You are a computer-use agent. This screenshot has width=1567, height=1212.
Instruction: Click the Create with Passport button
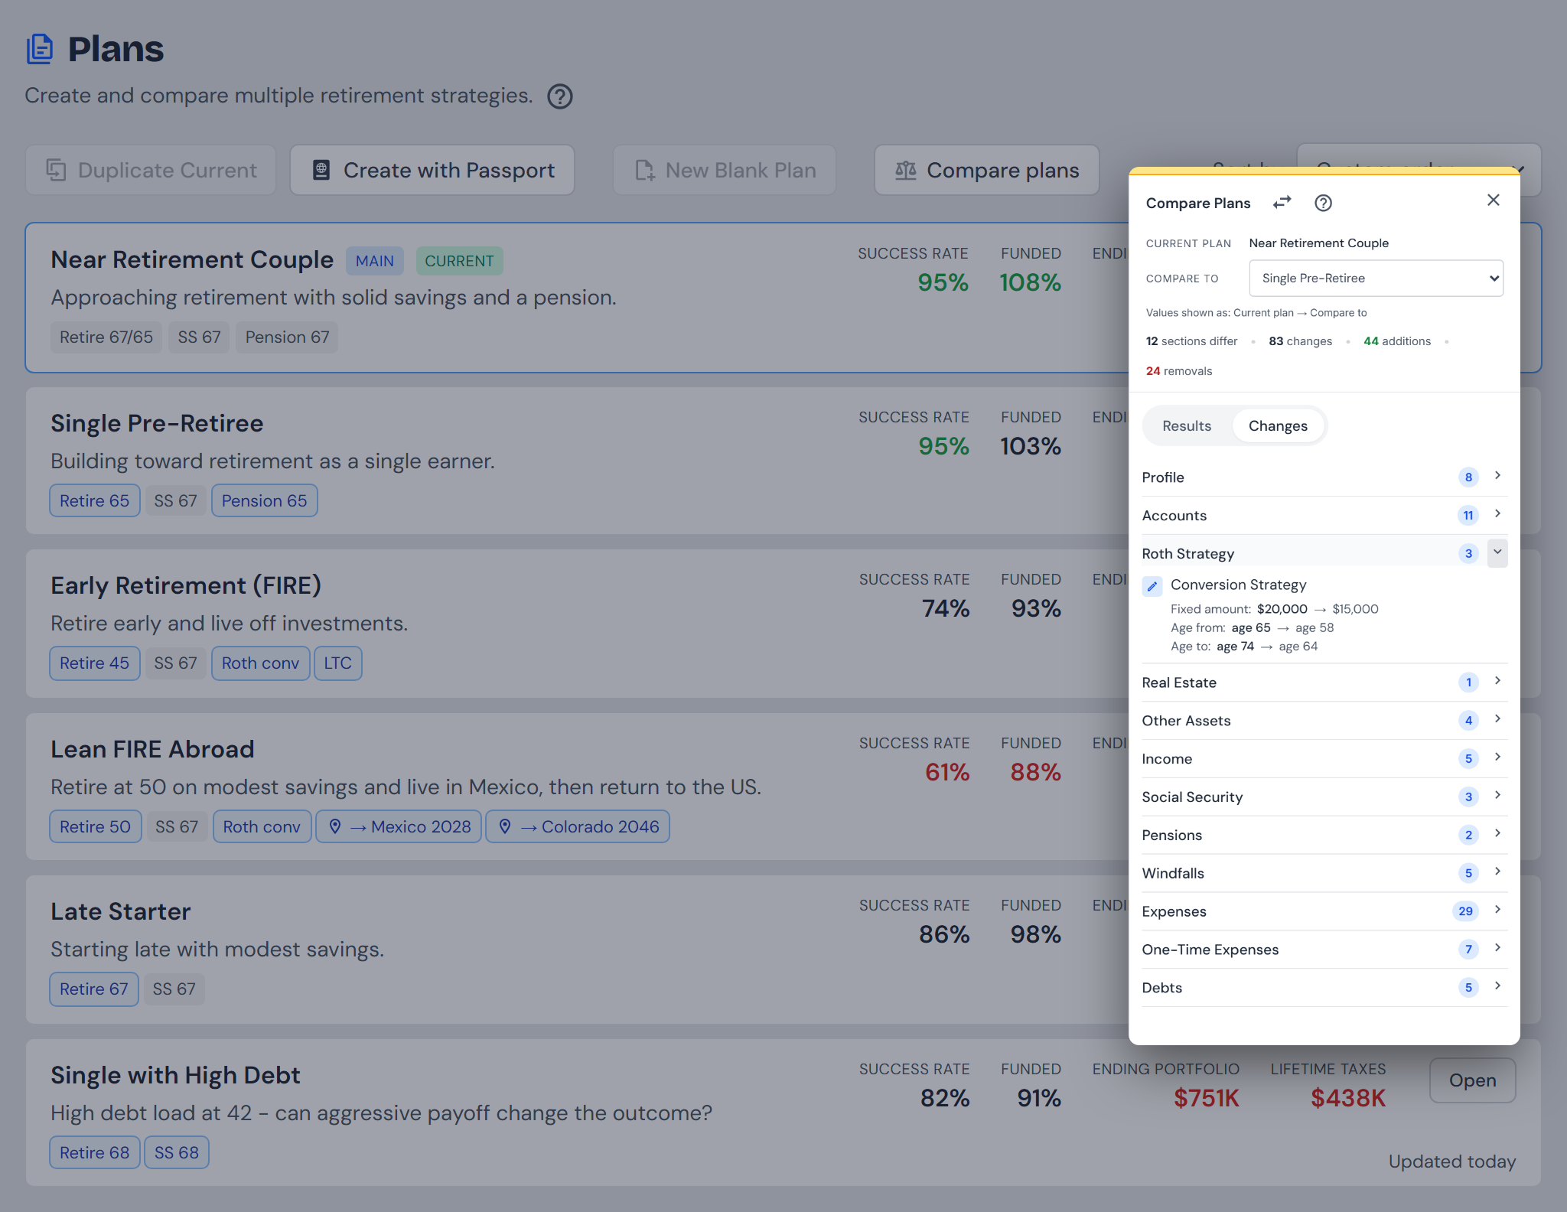pyautogui.click(x=432, y=170)
